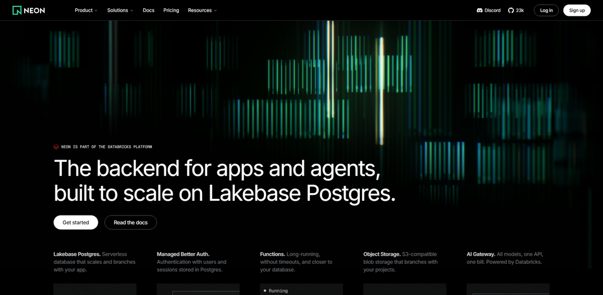Screen dimensions: 603x295
Task: Click the Read the docs button
Action: [x=131, y=223]
